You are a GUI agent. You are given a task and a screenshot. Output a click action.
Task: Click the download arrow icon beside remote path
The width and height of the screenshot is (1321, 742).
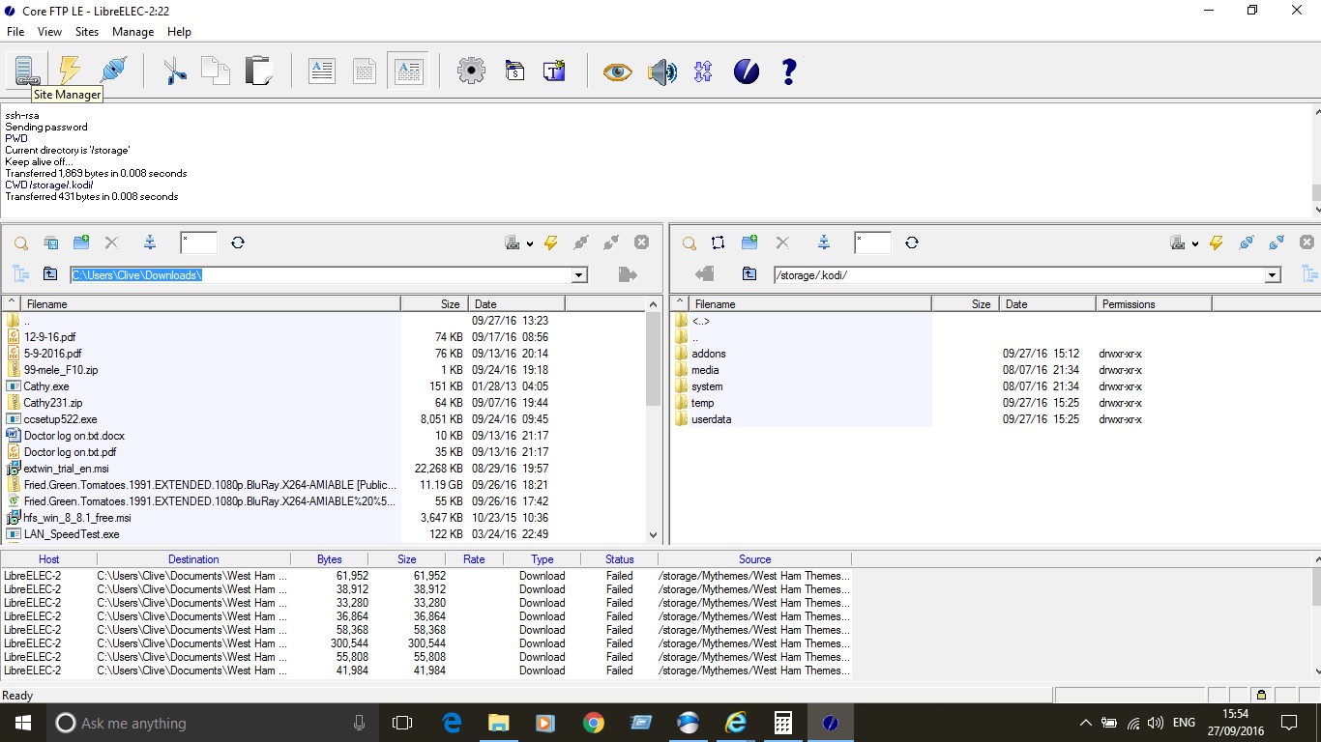pos(704,275)
